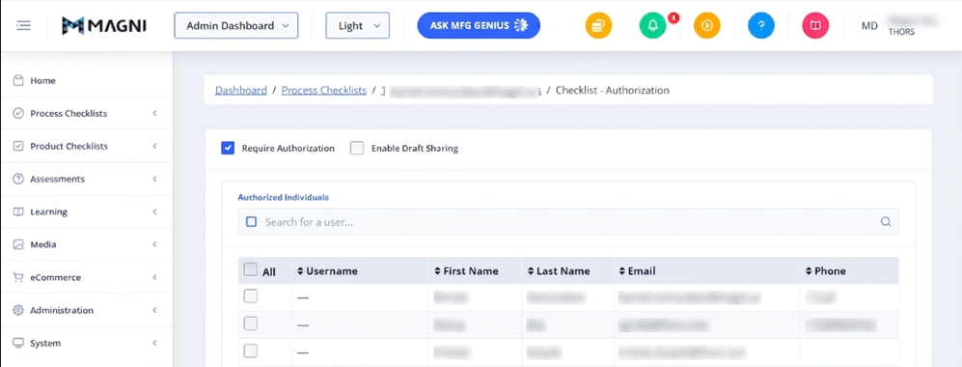Click the System monitor icon
Image resolution: width=962 pixels, height=367 pixels.
pyautogui.click(x=18, y=343)
